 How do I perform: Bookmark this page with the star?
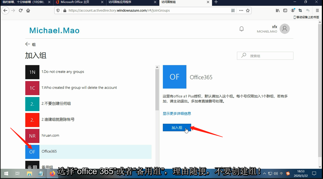click(x=248, y=11)
